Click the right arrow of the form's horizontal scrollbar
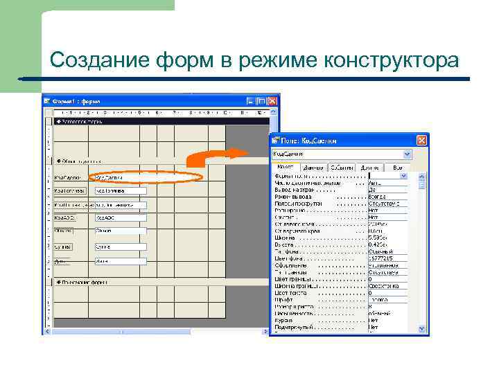Viewport: 499px width, 374px height. pyautogui.click(x=265, y=331)
